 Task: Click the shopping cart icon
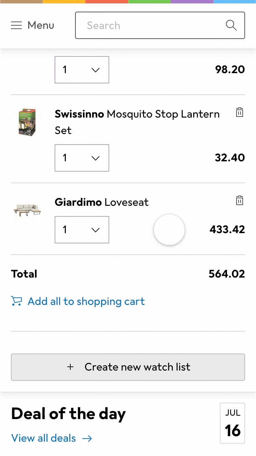16,301
